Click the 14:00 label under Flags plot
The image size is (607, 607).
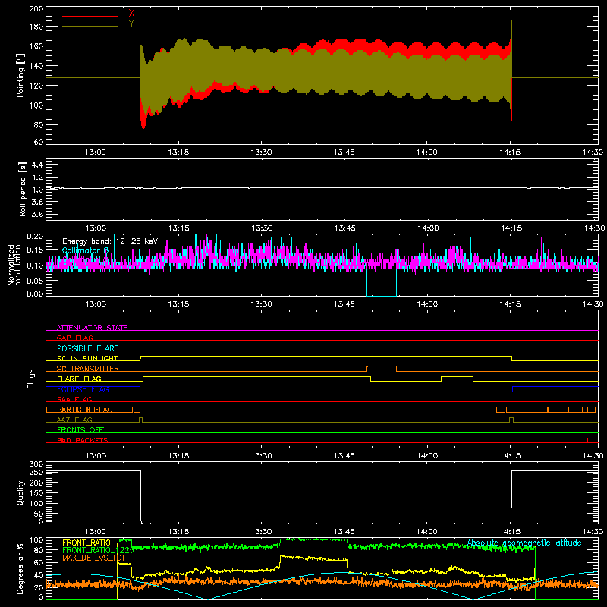pyautogui.click(x=427, y=456)
